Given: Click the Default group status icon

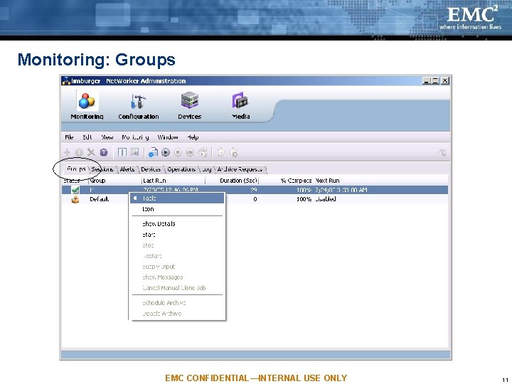Looking at the screenshot, I should [75, 199].
